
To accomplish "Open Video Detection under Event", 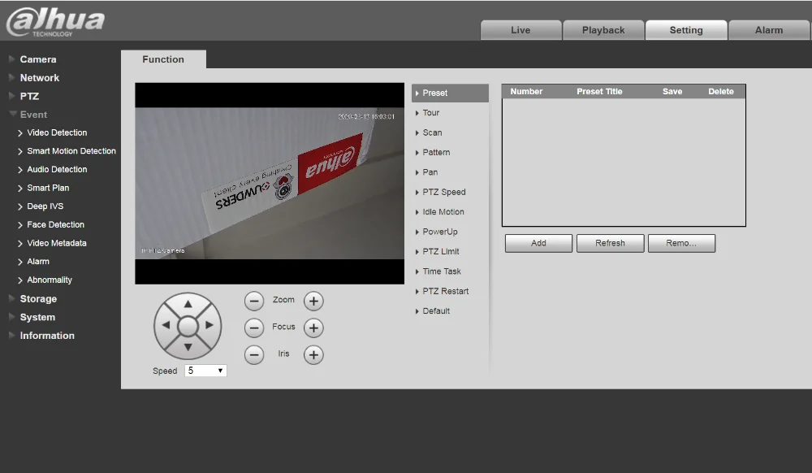I will tap(57, 132).
